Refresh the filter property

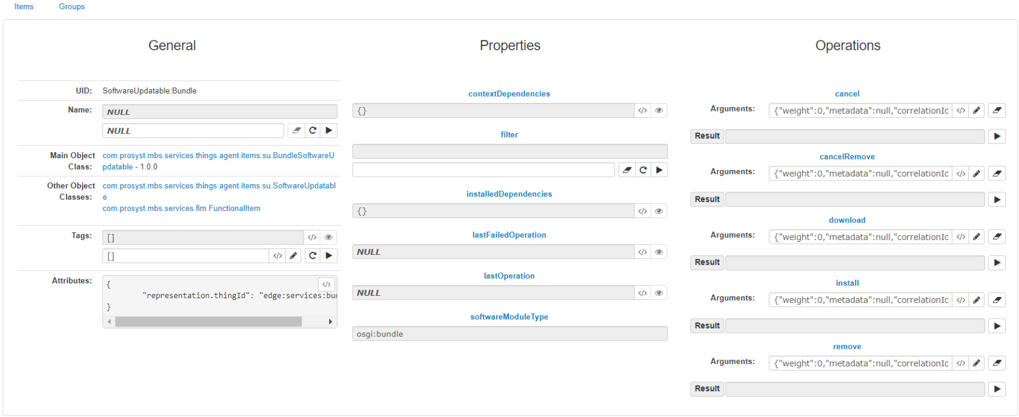click(x=643, y=170)
